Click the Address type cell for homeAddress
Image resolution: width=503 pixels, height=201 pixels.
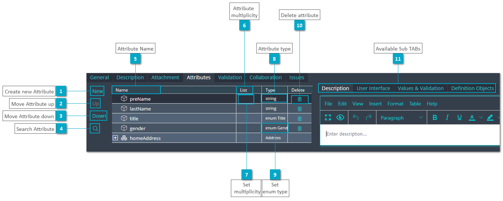[x=275, y=138]
